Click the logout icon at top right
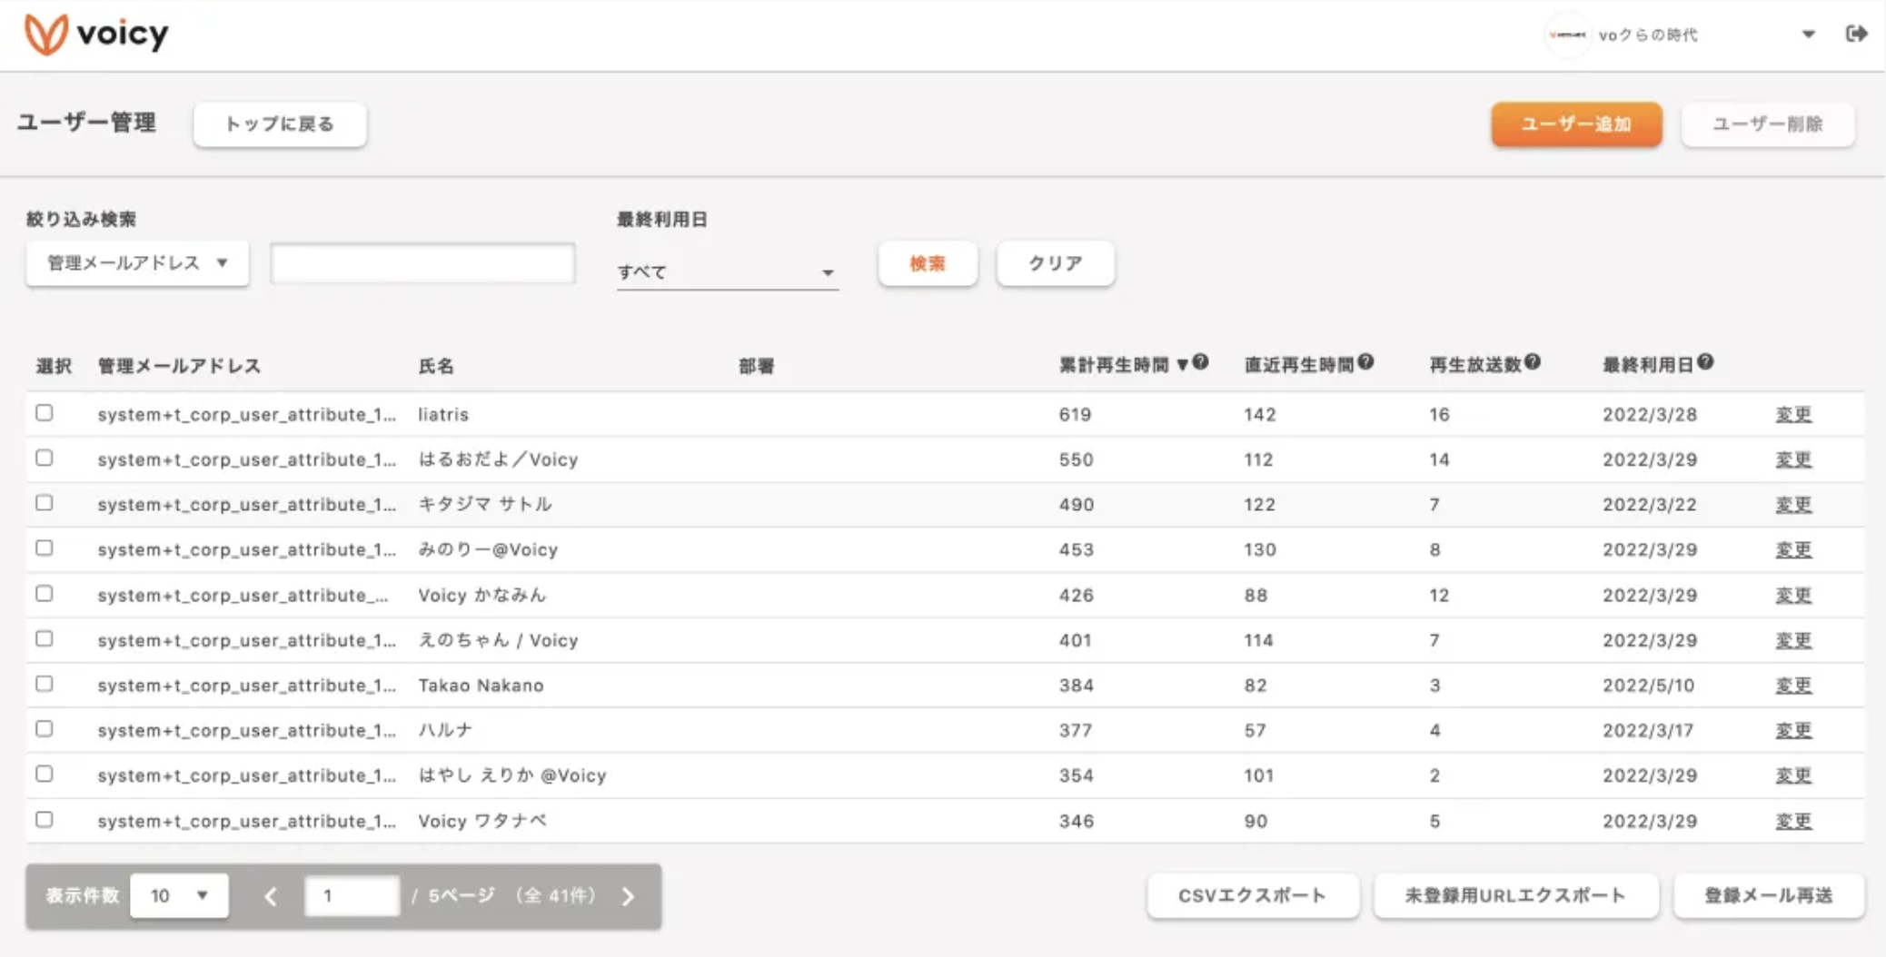Screen dimensions: 1886x957 [x=1856, y=34]
